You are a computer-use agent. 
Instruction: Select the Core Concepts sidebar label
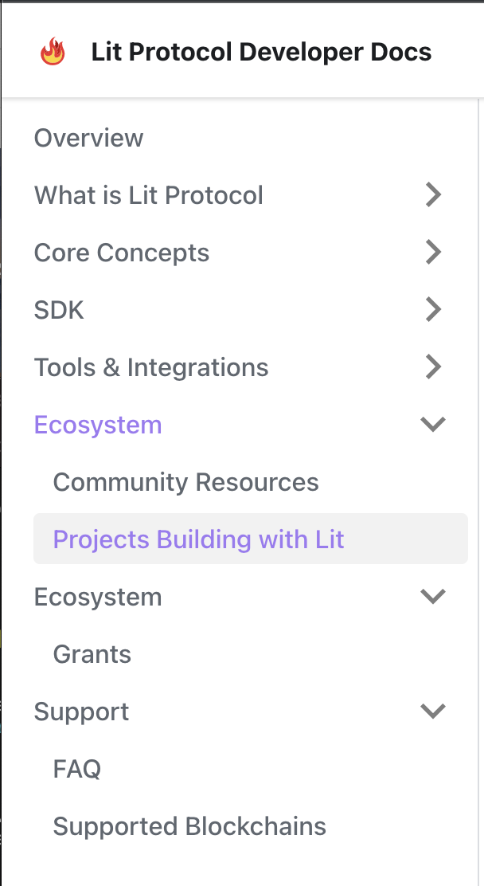coord(122,253)
